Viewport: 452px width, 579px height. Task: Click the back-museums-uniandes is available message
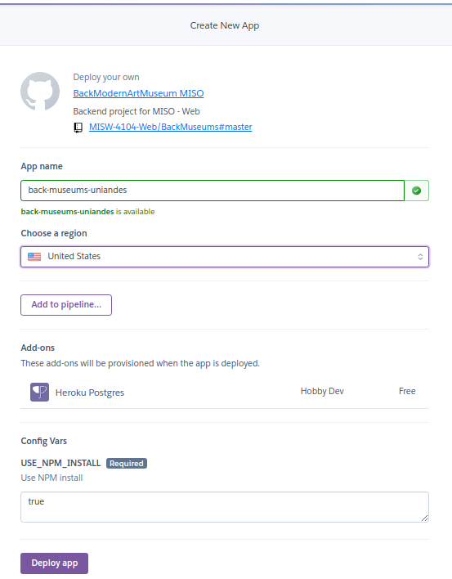tap(87, 212)
